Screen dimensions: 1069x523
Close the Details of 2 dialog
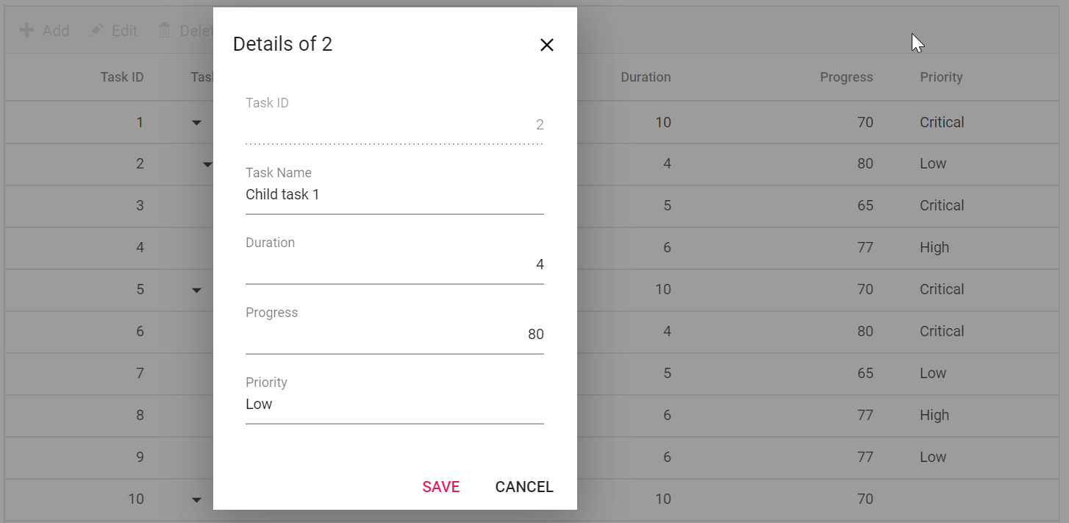(x=547, y=45)
